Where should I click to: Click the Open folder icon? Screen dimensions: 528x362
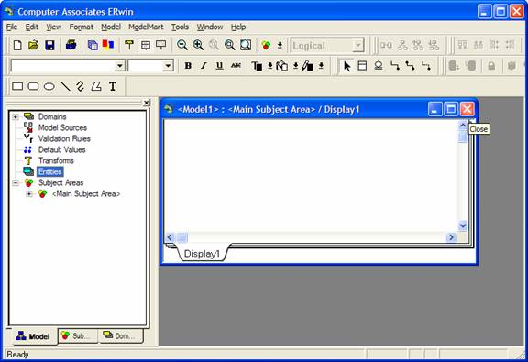[33, 45]
